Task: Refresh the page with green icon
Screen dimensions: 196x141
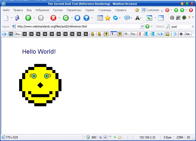Action: pos(66,18)
